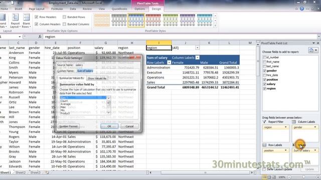The image size is (321, 180).
Task: Open field list layout options icon
Action: tap(313, 50)
